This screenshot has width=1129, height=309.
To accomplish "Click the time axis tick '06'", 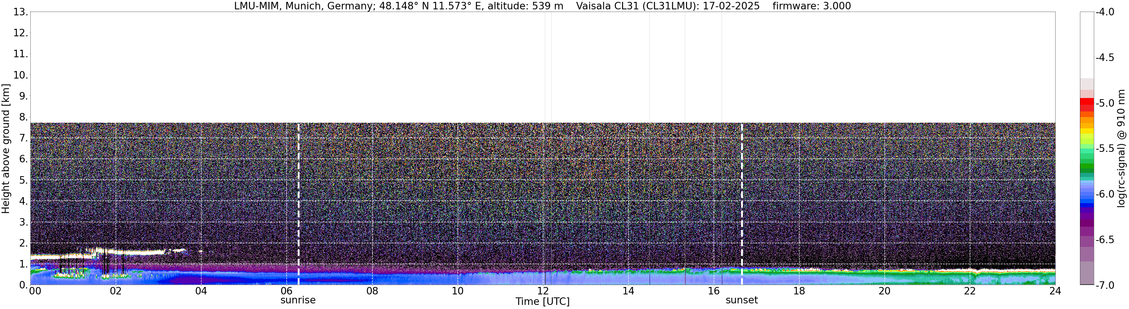I will click(286, 291).
